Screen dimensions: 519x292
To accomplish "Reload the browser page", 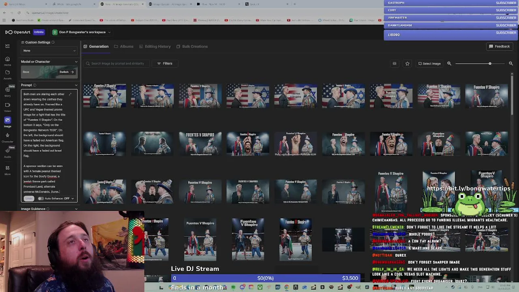I will [x=19, y=13].
